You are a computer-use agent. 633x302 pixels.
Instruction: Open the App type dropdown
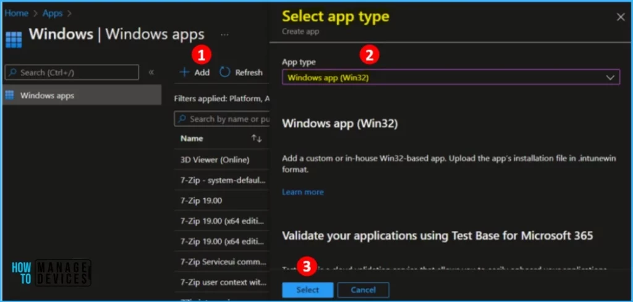pyautogui.click(x=451, y=77)
